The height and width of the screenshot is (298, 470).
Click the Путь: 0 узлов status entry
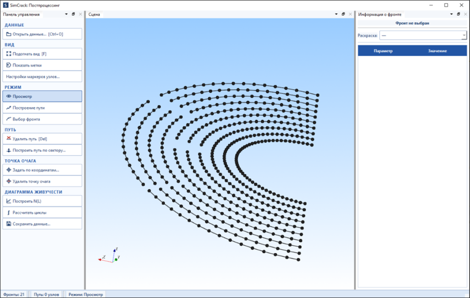coord(46,294)
